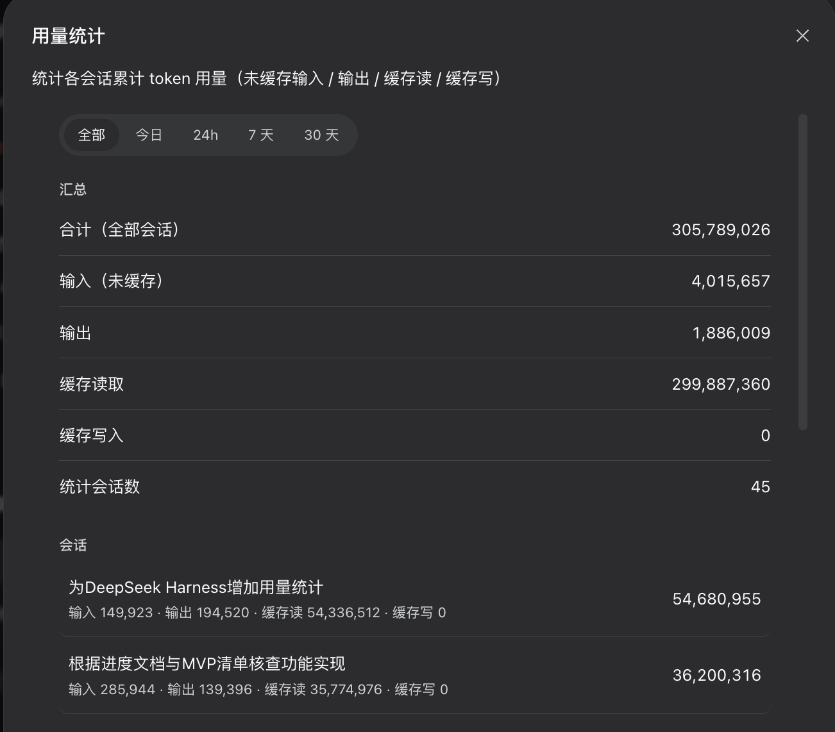Image resolution: width=835 pixels, height=732 pixels.
Task: Click the session total 54,680,955
Action: [716, 599]
